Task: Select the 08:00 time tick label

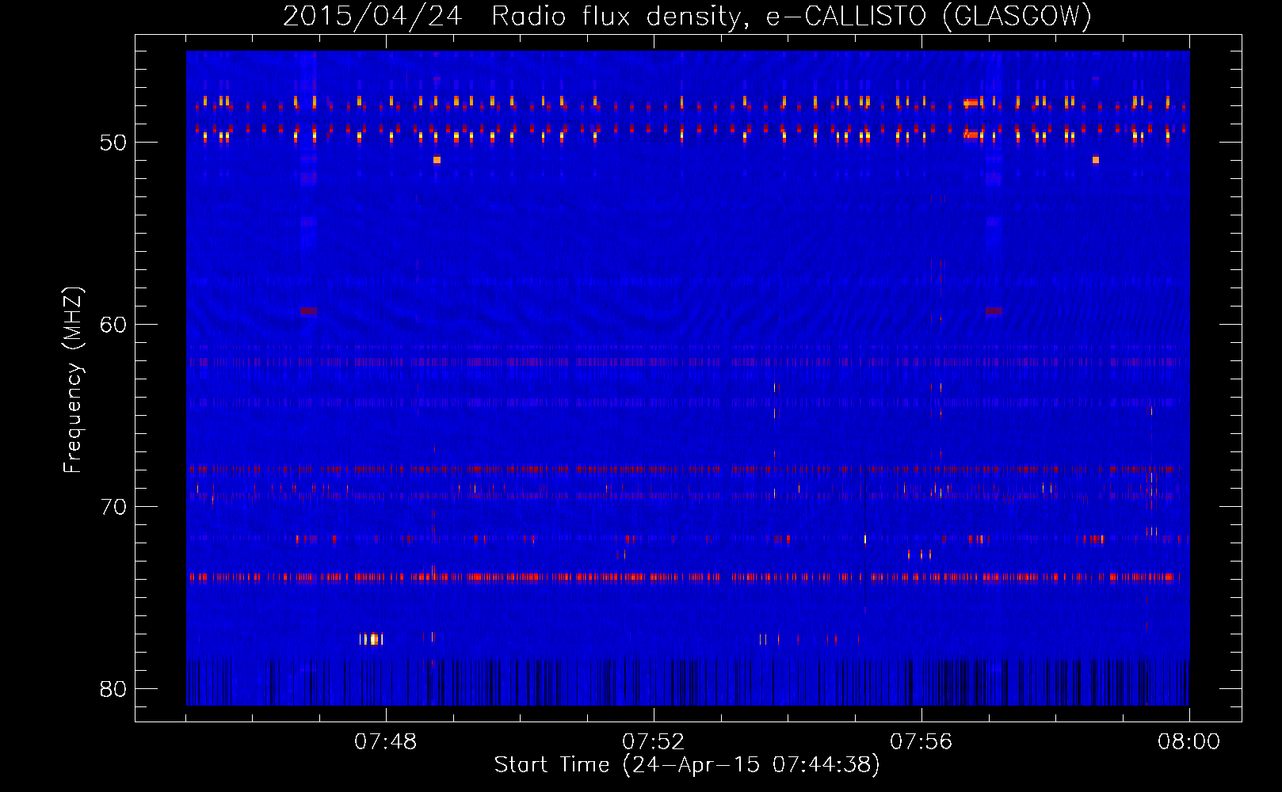Action: (x=1189, y=742)
